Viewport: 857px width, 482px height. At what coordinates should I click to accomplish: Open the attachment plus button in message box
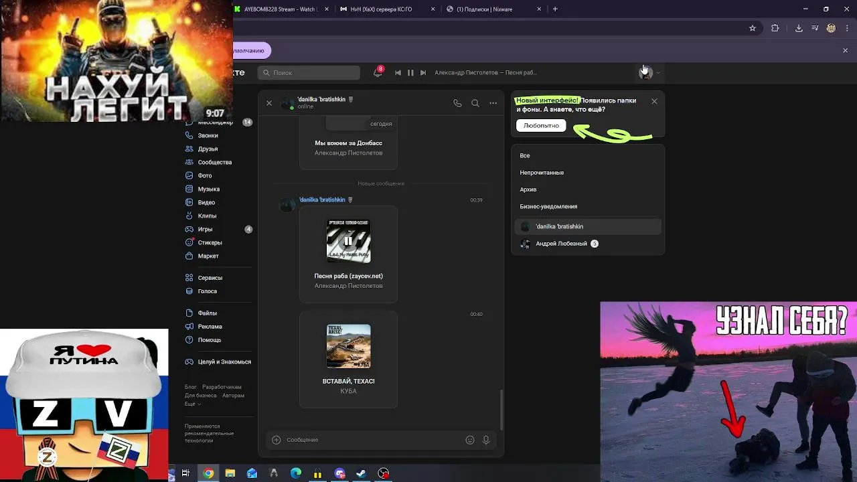[276, 440]
